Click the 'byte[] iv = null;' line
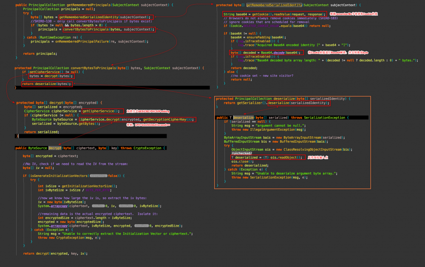Image resolution: width=425 pixels, height=267 pixels. [x=38, y=168]
